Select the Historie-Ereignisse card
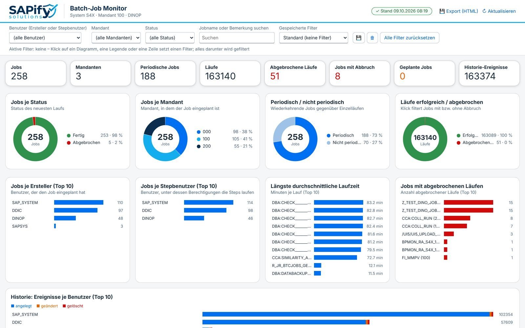This screenshot has width=525, height=328. coord(489,73)
